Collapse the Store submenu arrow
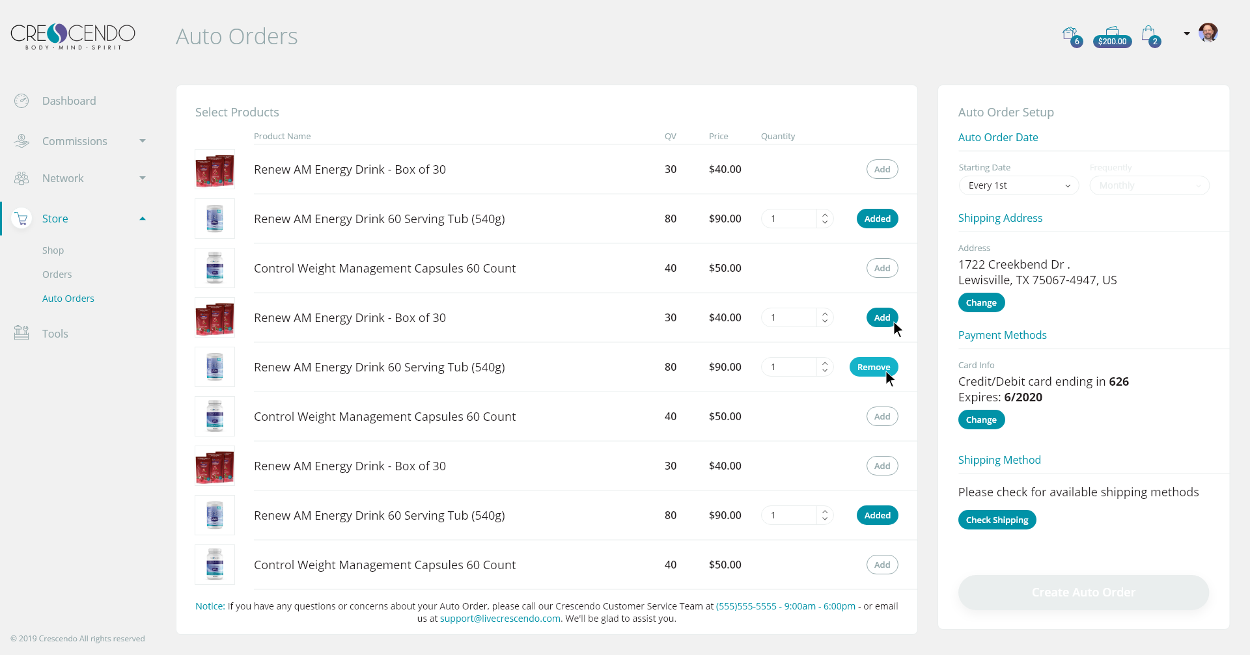This screenshot has width=1250, height=655. tap(143, 219)
